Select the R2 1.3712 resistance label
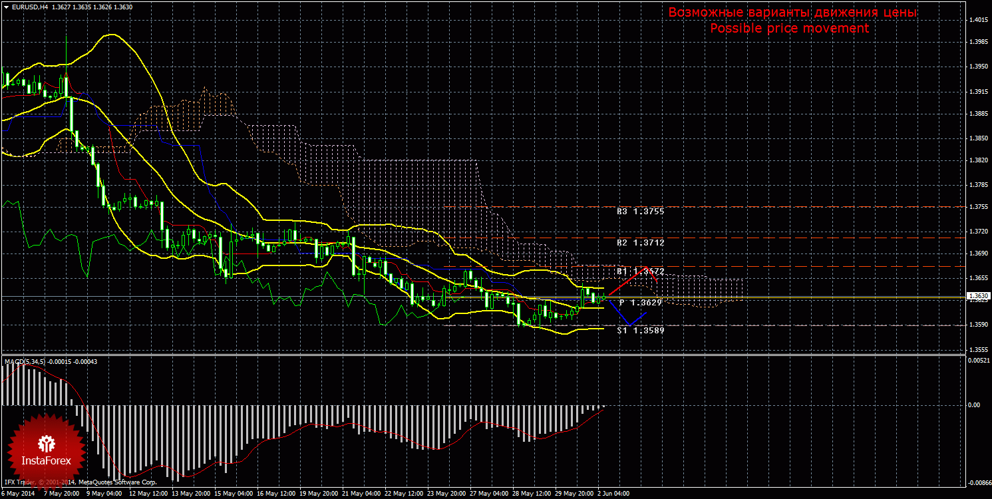Screen dimensions: 992x499 tap(640, 243)
